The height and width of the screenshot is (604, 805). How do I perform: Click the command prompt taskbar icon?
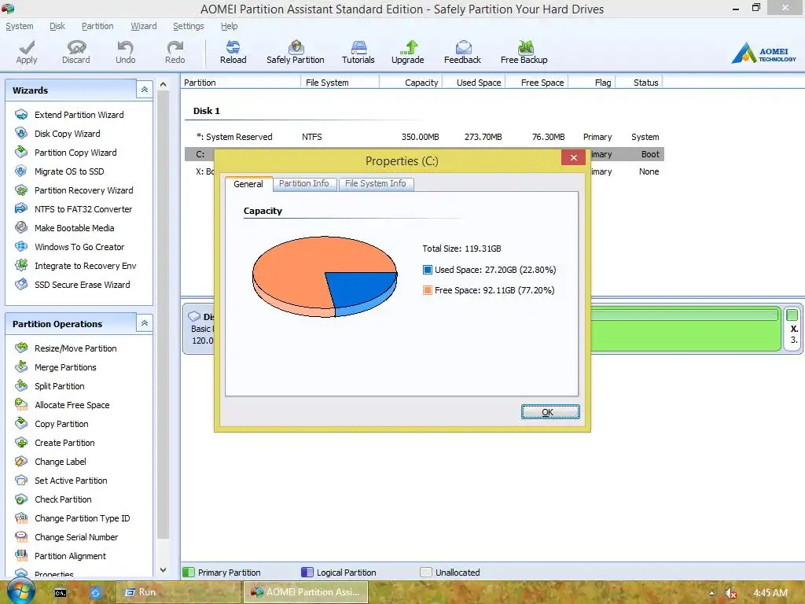pyautogui.click(x=61, y=593)
